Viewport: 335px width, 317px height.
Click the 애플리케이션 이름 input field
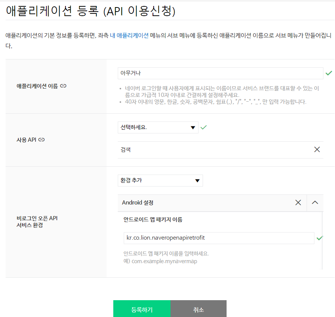pyautogui.click(x=221, y=73)
